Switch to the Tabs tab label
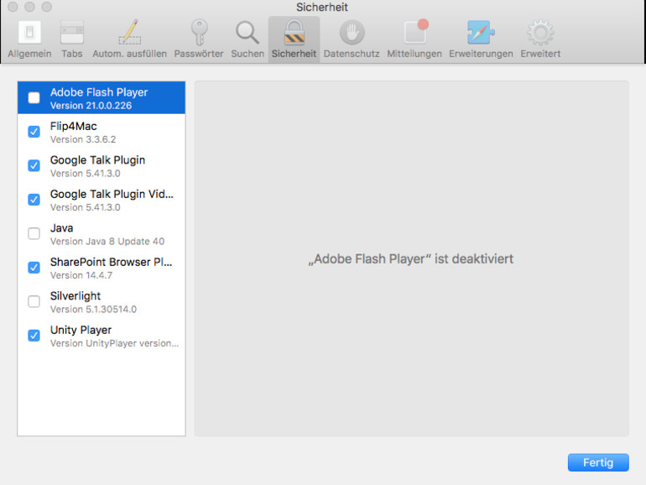 72,54
